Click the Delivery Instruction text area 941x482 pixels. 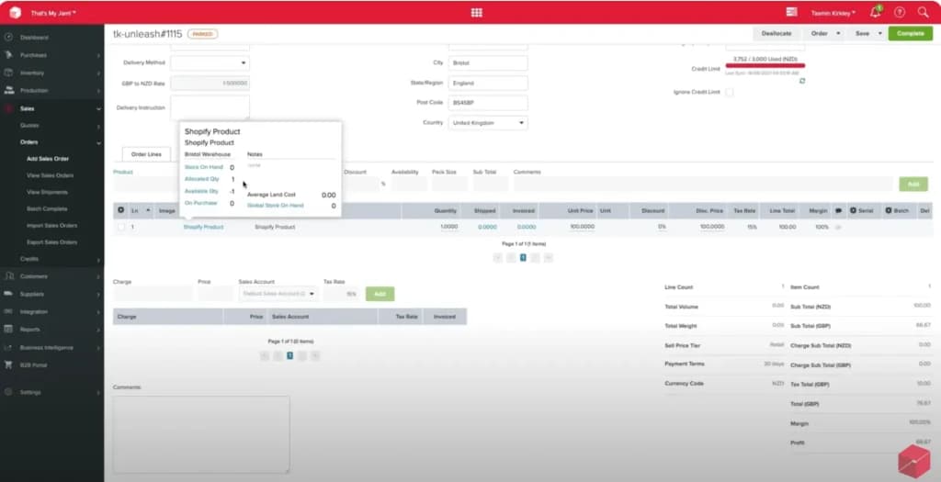(210, 108)
